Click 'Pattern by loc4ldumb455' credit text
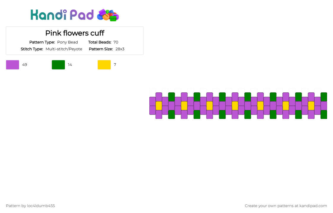333x213 pixels. click(31, 206)
